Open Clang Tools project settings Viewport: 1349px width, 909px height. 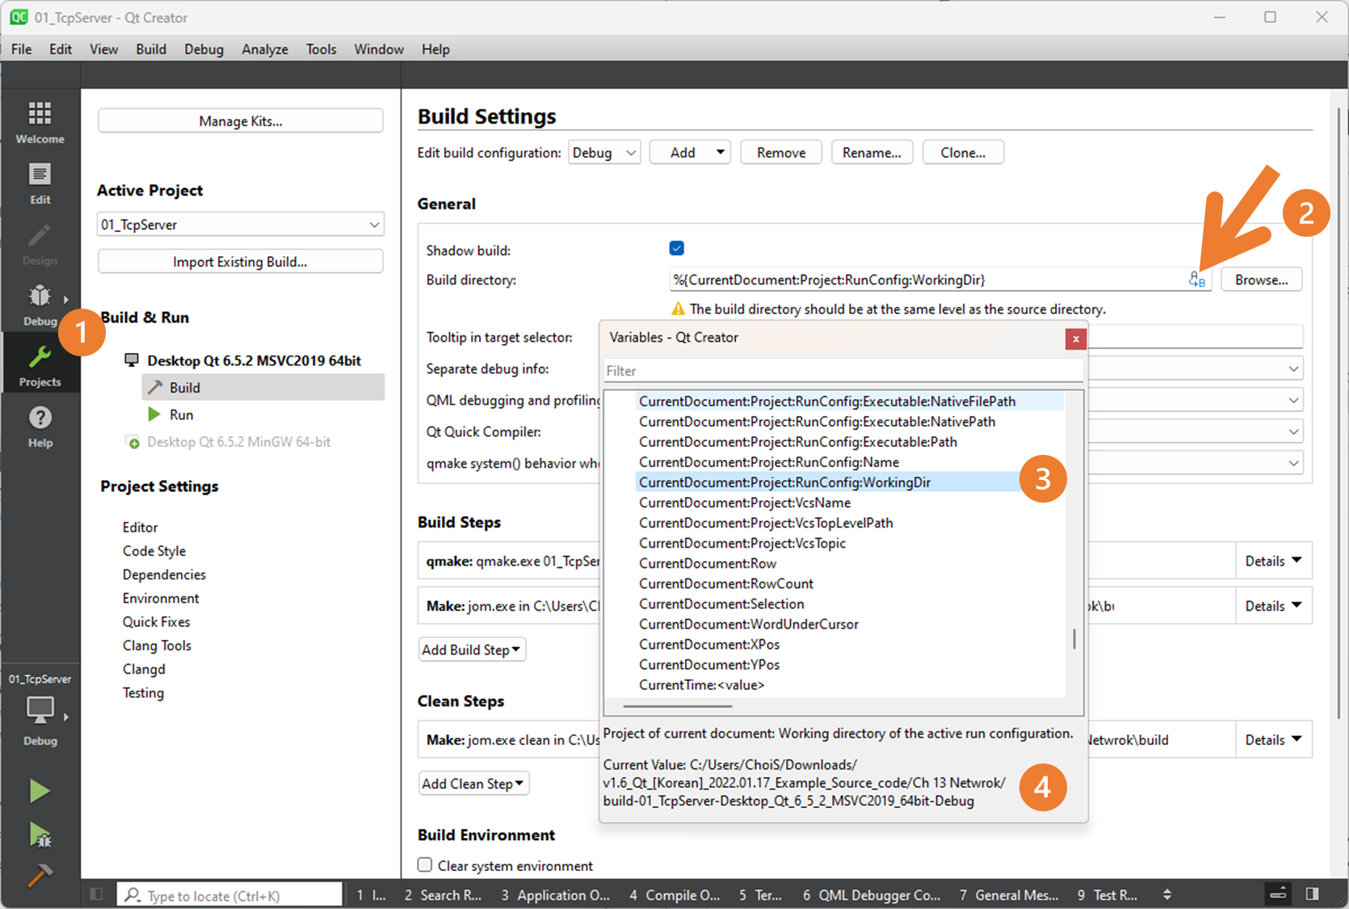coord(157,646)
